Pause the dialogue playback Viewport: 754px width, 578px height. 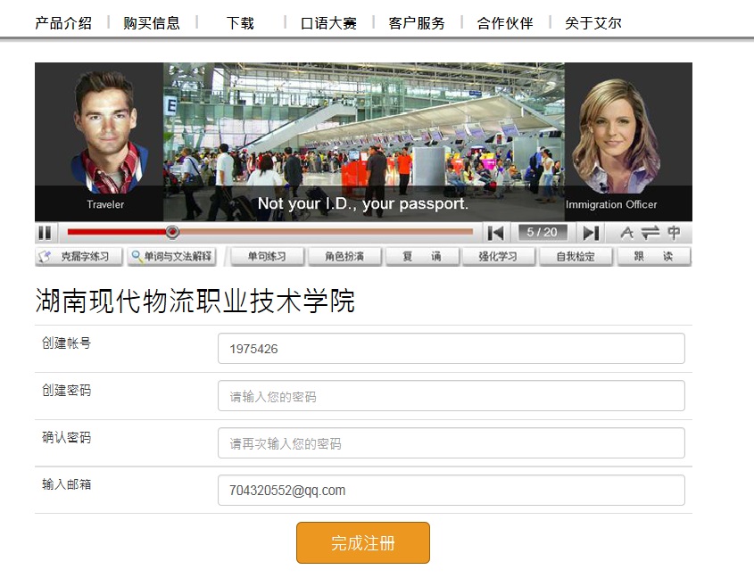(45, 233)
